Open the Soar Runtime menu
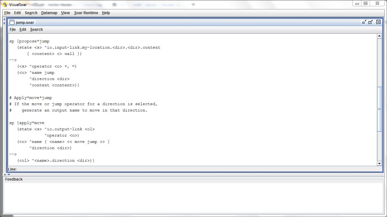This screenshot has height=217, width=387. (86, 13)
